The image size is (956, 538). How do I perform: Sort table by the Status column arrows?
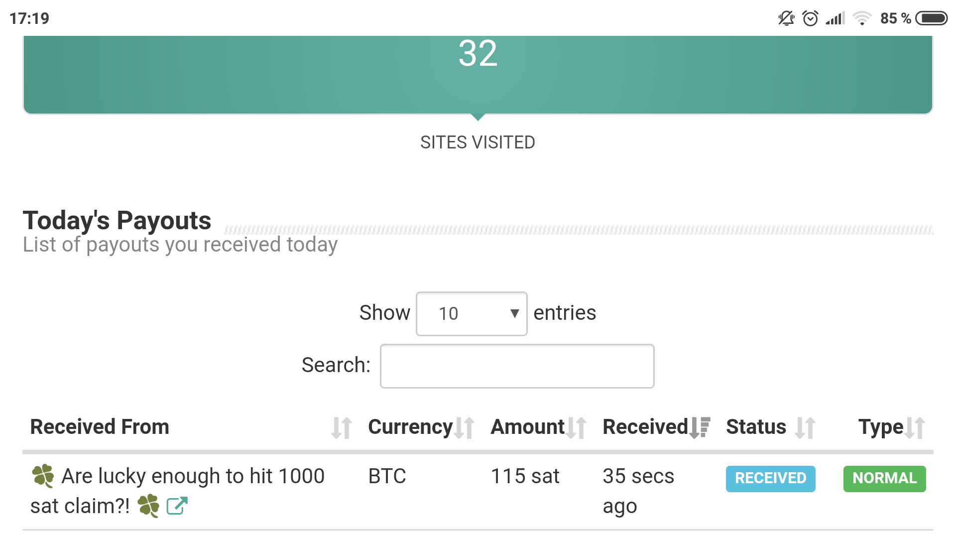click(x=805, y=428)
